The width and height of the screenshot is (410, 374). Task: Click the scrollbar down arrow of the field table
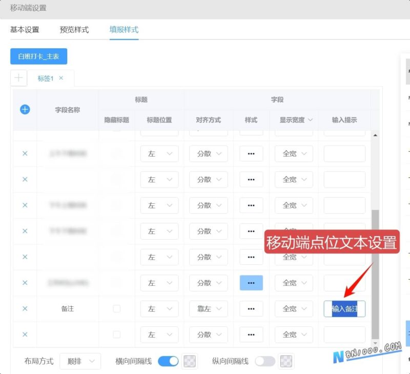[375, 343]
